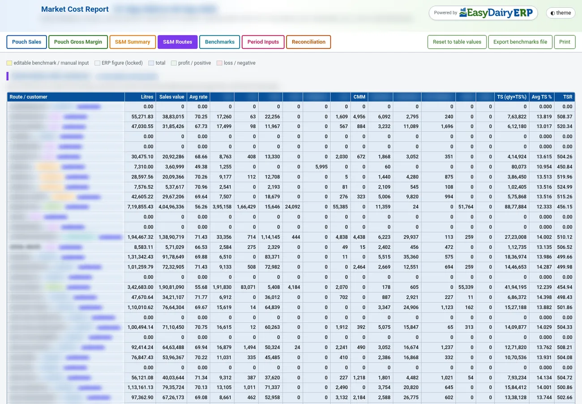Click the Avg rate column header
The image size is (582, 404).
pyautogui.click(x=198, y=97)
